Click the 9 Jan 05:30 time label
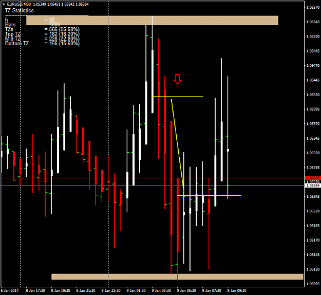The image size is (321, 295). coord(186,290)
